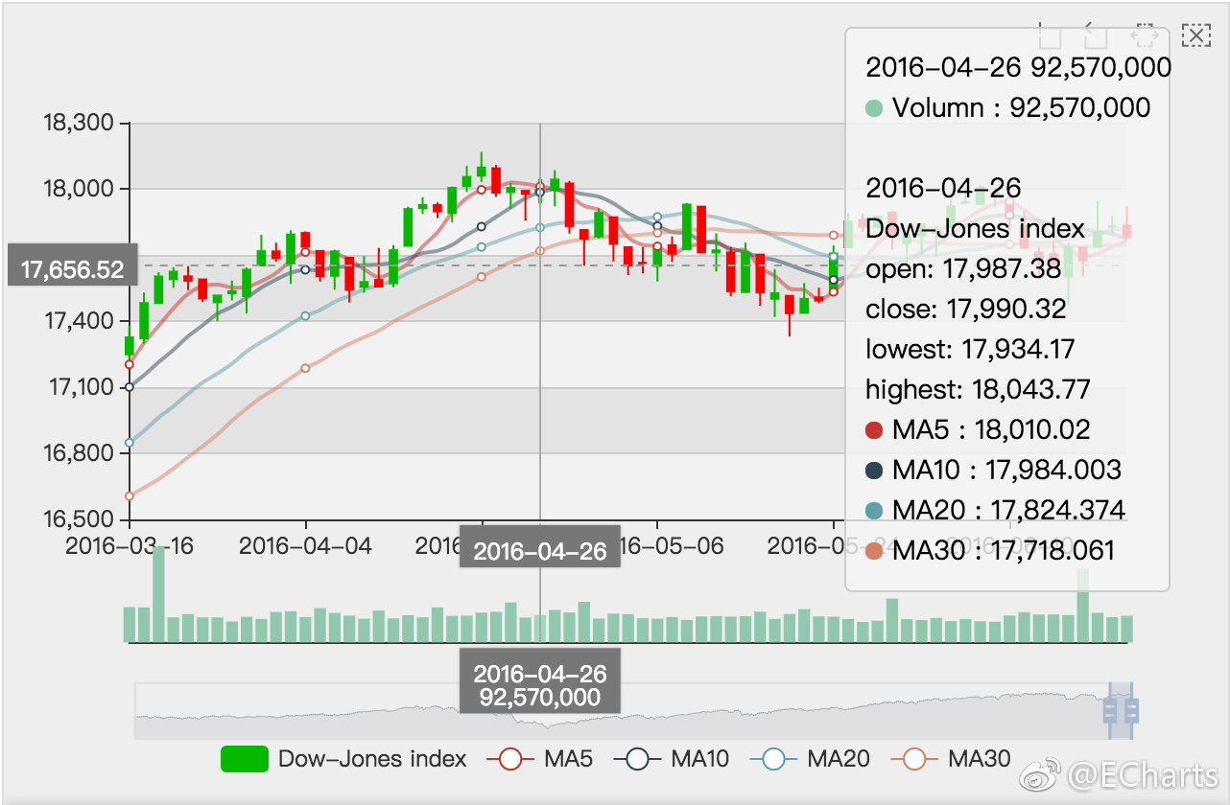Clear brush selection with the dashed X icon

pos(1195,36)
